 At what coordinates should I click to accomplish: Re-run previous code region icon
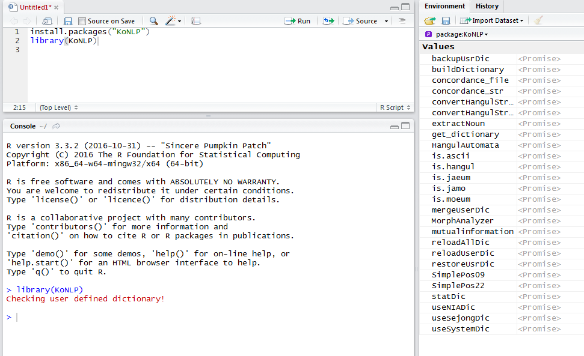pos(328,21)
